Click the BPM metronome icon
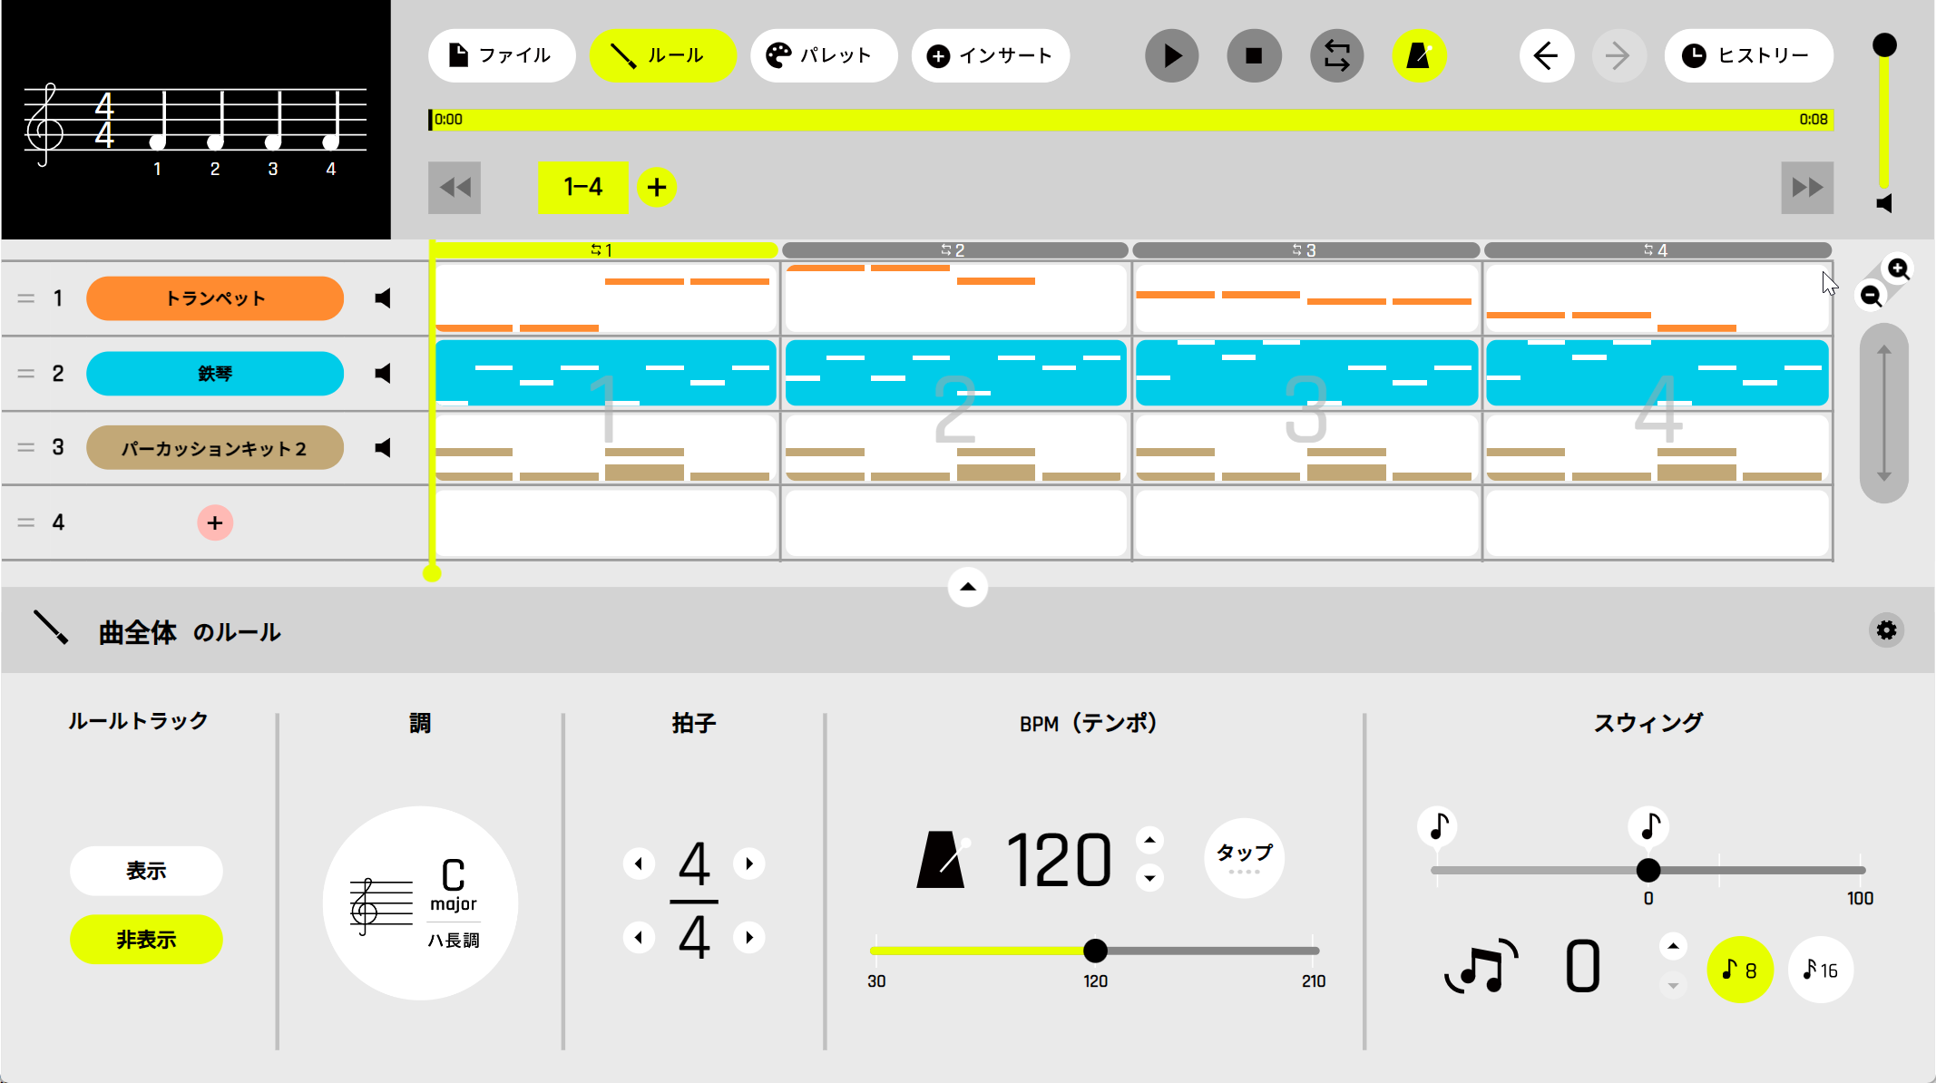 tap(943, 860)
